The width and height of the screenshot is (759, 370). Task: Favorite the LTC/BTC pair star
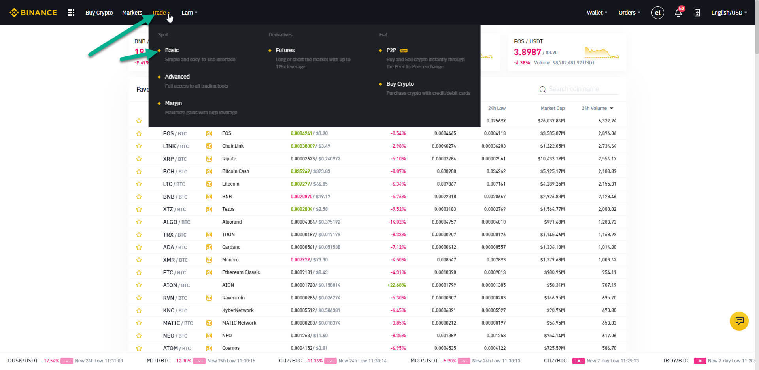click(139, 184)
